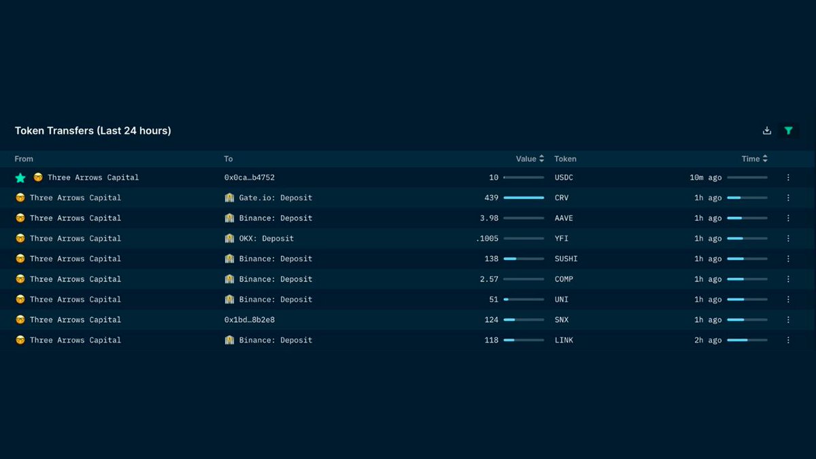The height and width of the screenshot is (459, 816).
Task: Click the CRV token cell
Action: [562, 198]
